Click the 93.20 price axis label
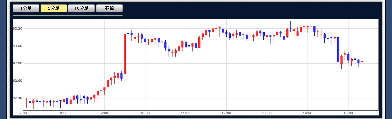Viewport: 392px width, 119px height. [x=17, y=29]
